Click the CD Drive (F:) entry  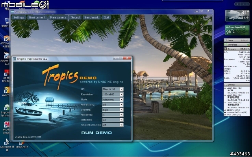point(232,110)
